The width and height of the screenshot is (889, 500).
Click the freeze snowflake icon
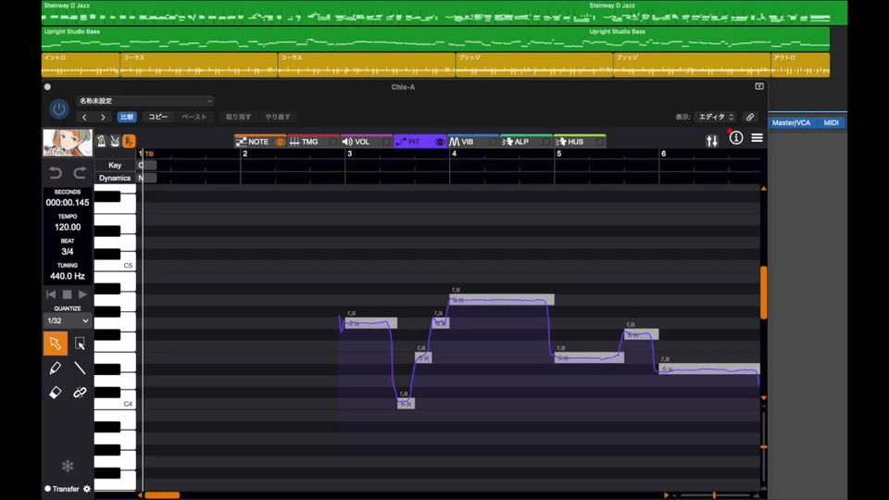[x=68, y=466]
